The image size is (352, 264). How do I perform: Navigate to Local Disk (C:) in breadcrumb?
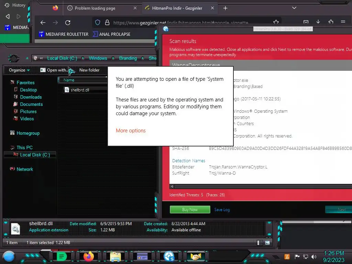[x=62, y=58]
